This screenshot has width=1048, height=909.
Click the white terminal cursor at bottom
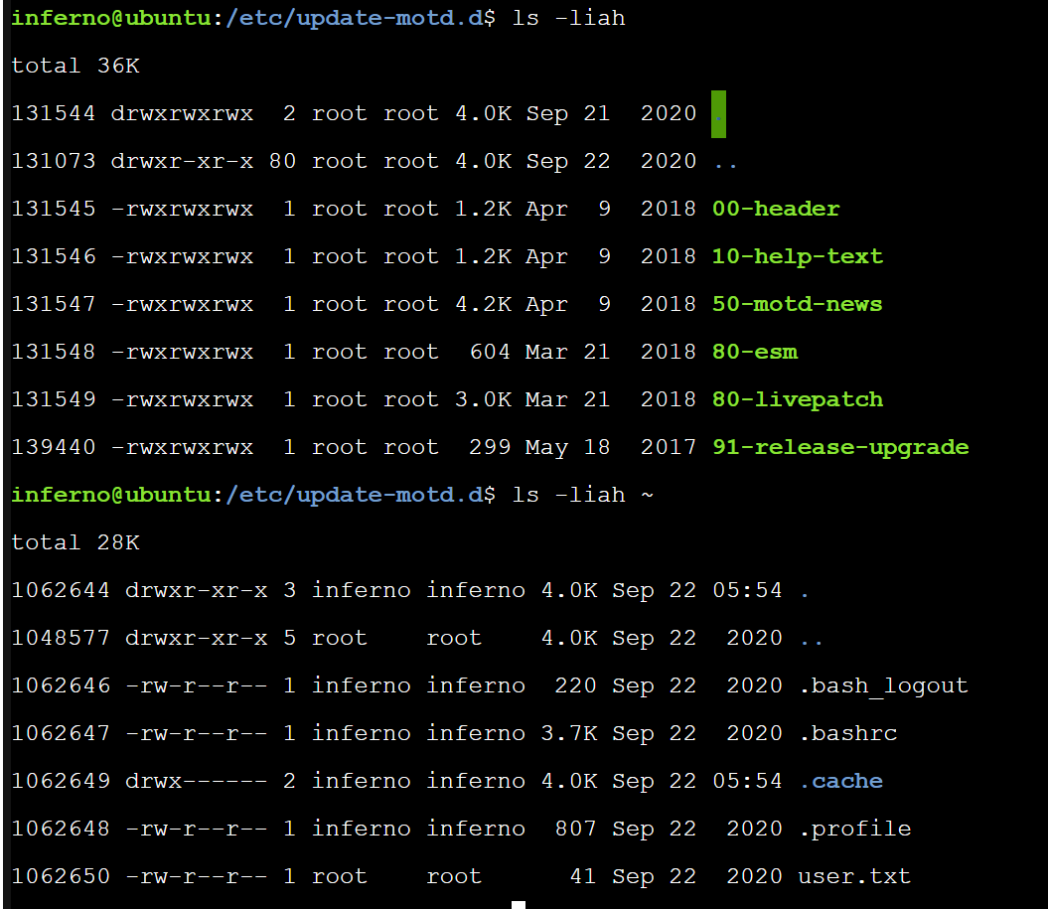point(519,904)
